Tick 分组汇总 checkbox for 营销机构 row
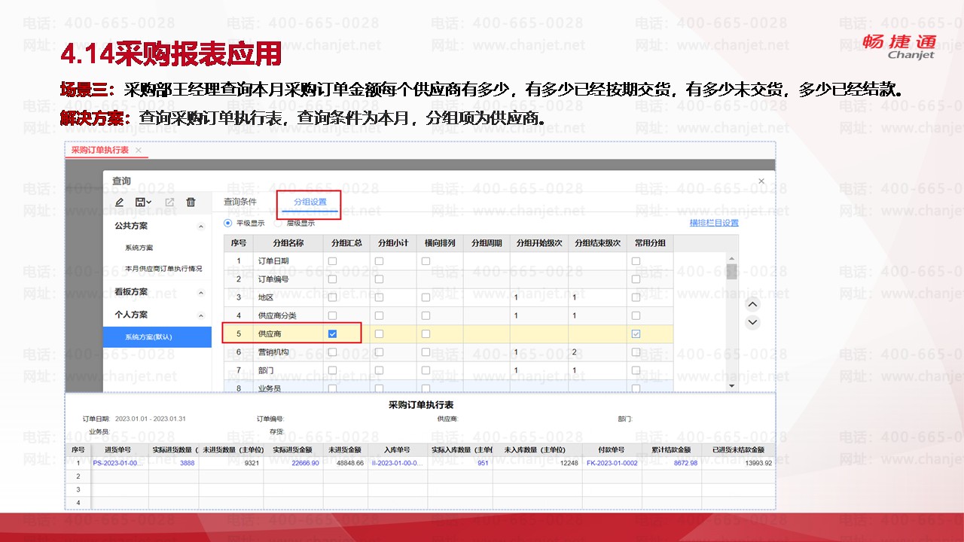 click(x=332, y=352)
